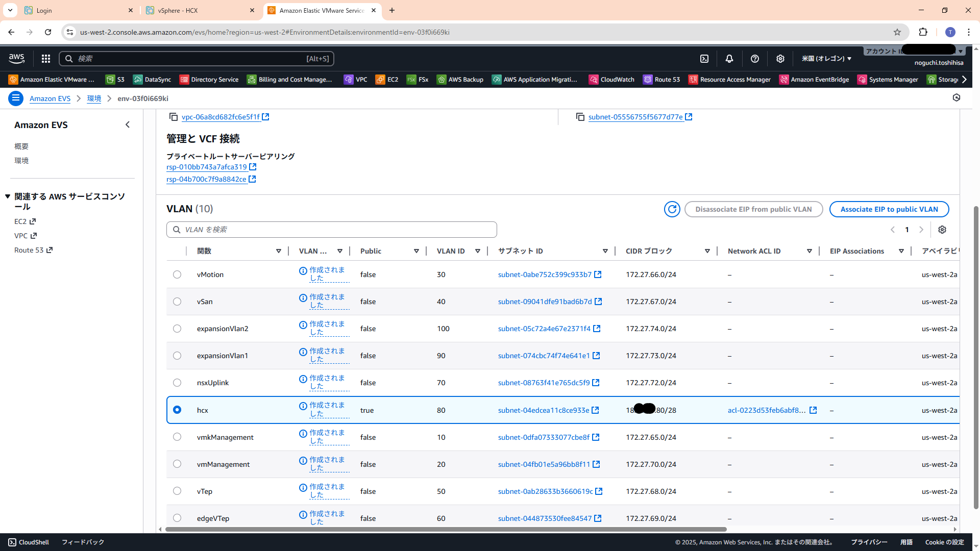Toggle the side navigation hamburger menu

(16, 98)
